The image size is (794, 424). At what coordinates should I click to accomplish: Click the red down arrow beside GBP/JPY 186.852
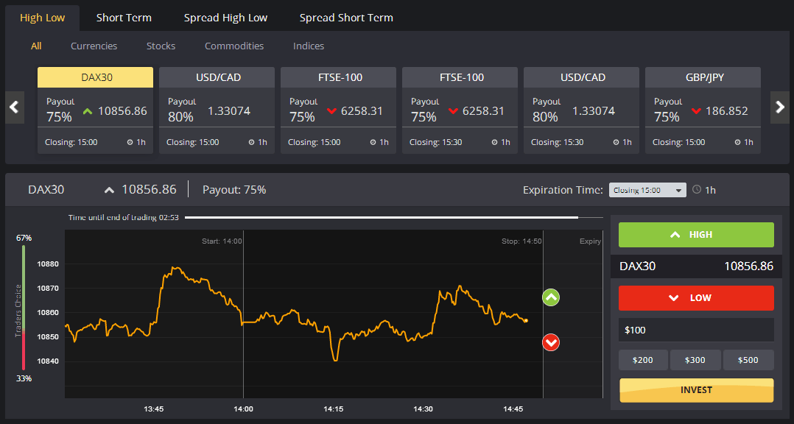tap(698, 110)
